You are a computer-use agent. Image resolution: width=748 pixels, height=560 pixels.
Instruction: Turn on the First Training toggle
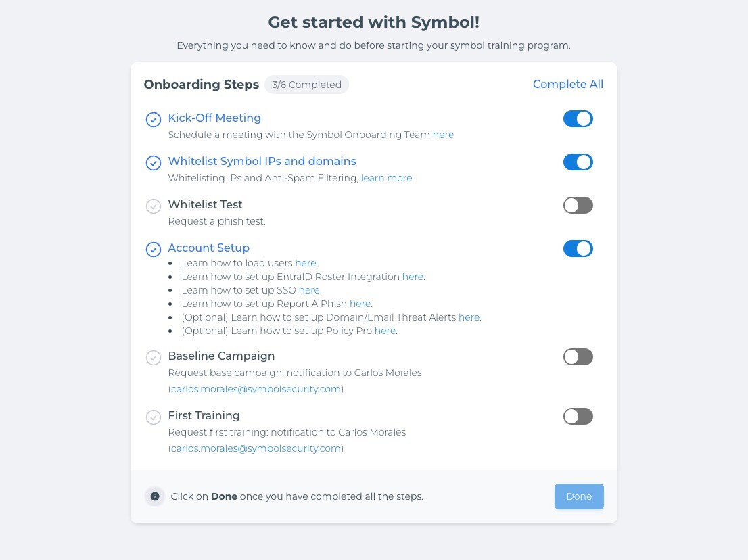578,417
